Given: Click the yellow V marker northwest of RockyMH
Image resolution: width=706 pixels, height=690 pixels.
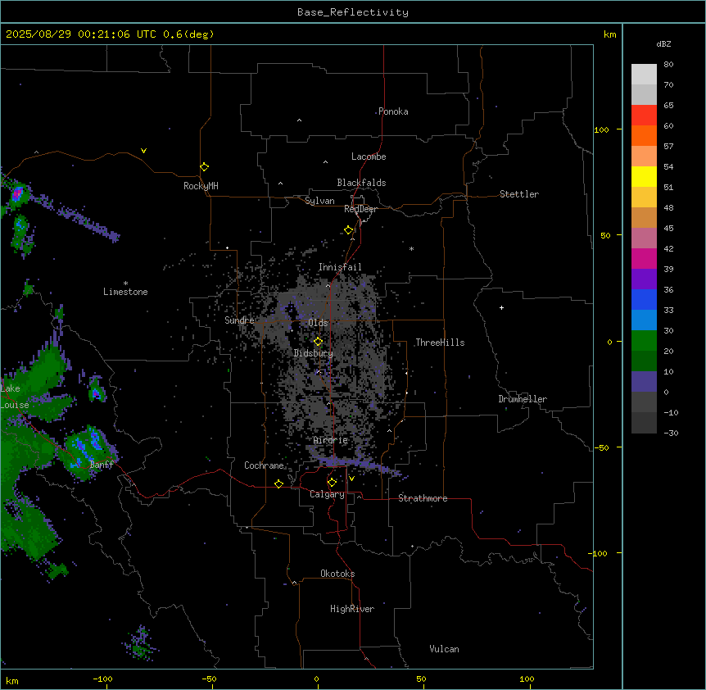Looking at the screenshot, I should (x=143, y=151).
